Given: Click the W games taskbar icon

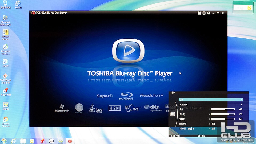Looking at the screenshot, I should 61,141.
